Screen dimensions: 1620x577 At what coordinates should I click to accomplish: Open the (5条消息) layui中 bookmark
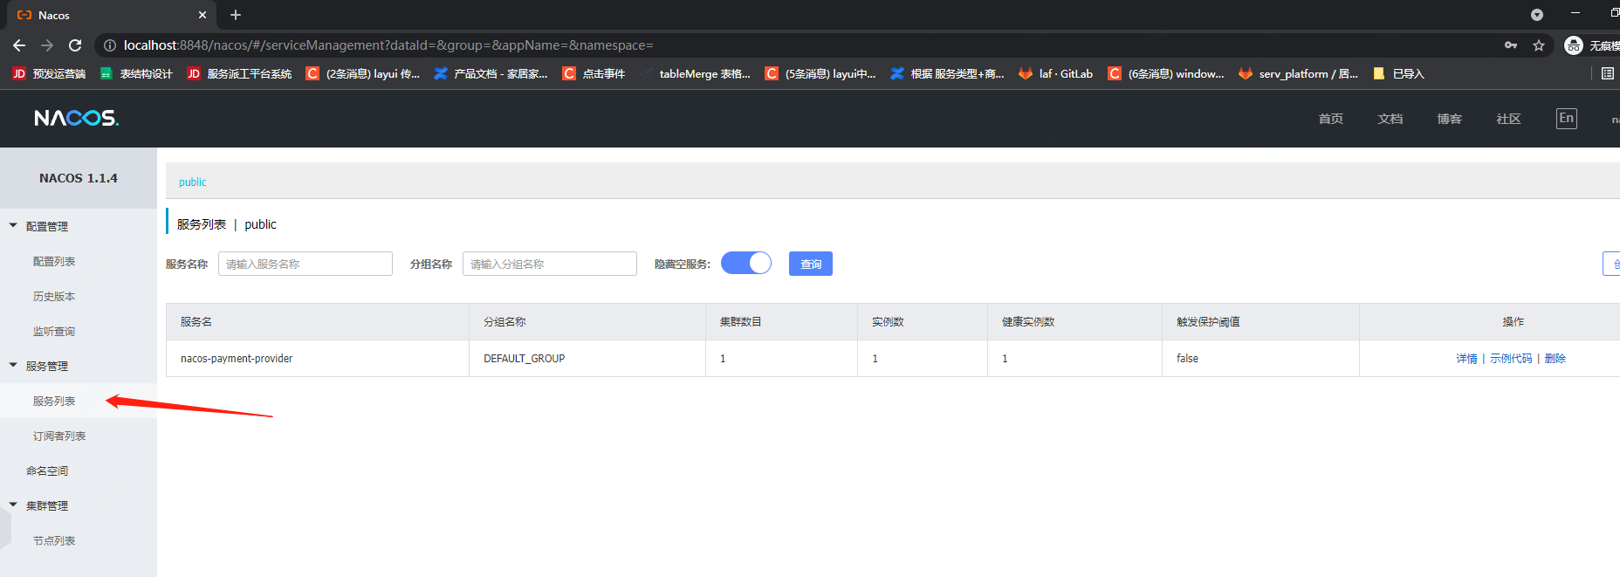(x=820, y=73)
